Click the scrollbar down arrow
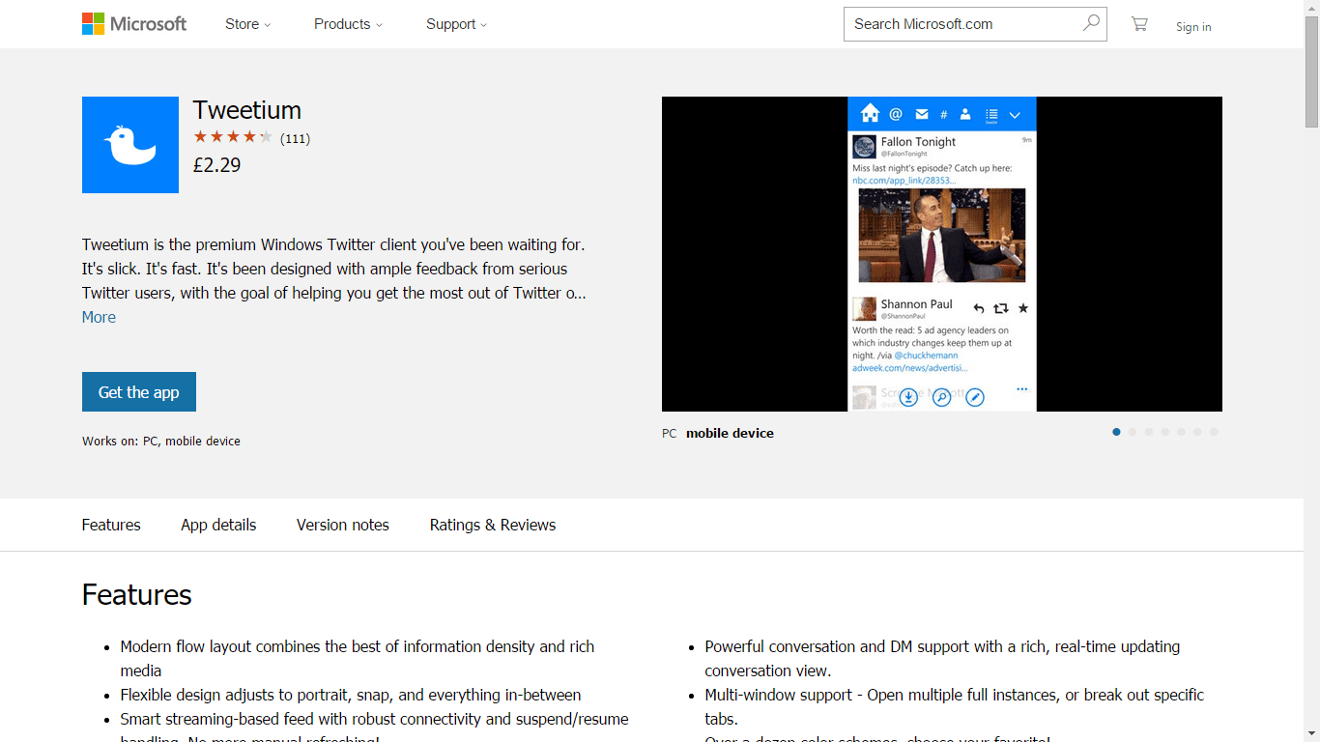The height and width of the screenshot is (742, 1320). click(1311, 734)
